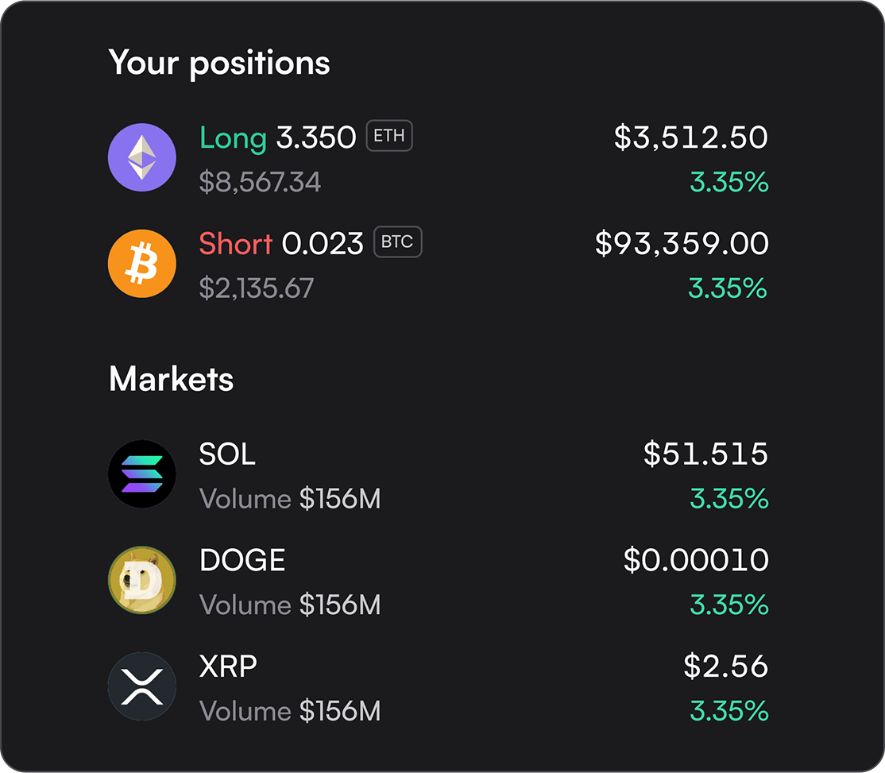Image resolution: width=885 pixels, height=773 pixels.
Task: Select the BTC ticker badge
Action: click(x=397, y=242)
